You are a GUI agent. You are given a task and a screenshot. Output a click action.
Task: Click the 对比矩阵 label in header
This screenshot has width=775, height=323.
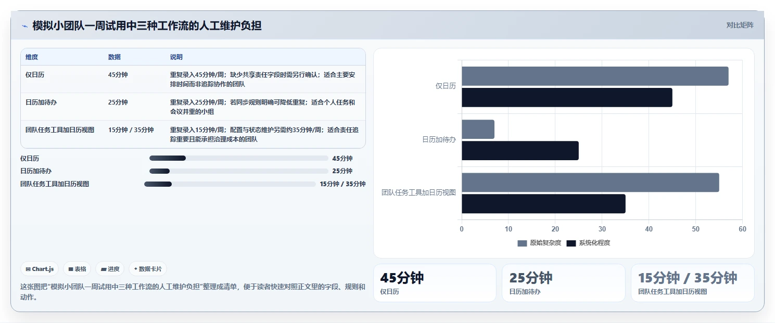pos(740,25)
